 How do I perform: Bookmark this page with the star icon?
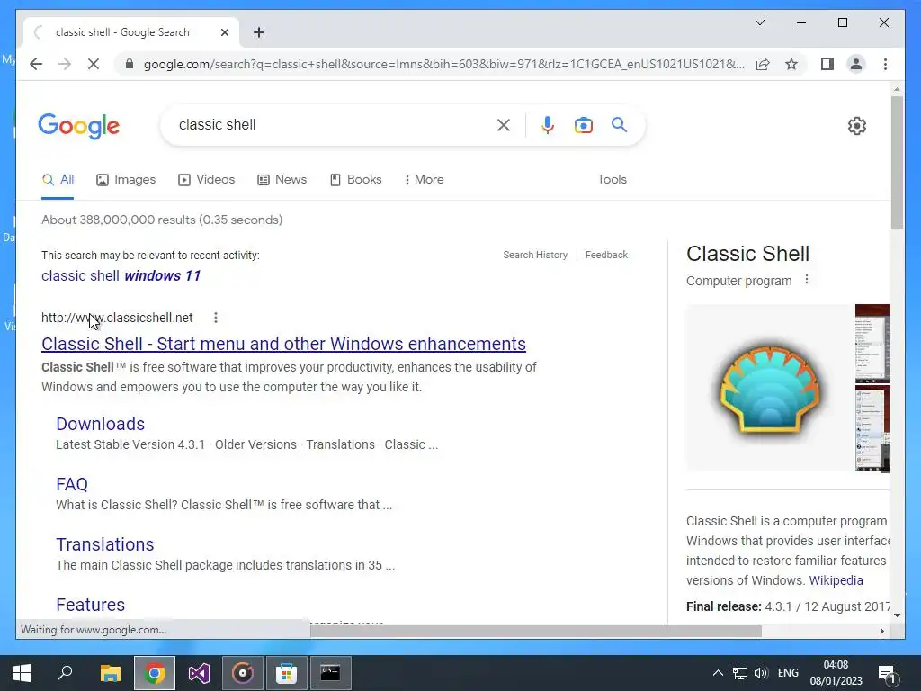[791, 64]
